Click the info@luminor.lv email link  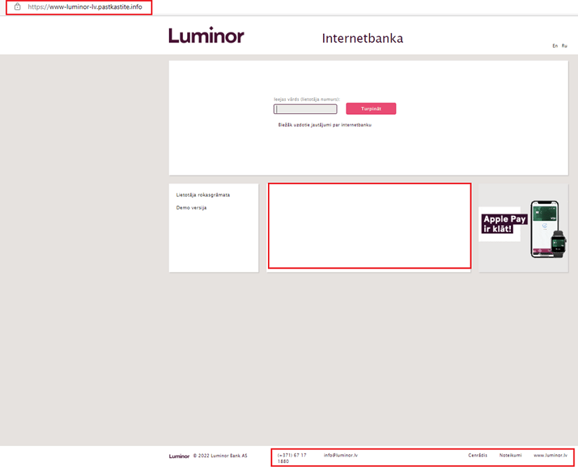tap(340, 455)
